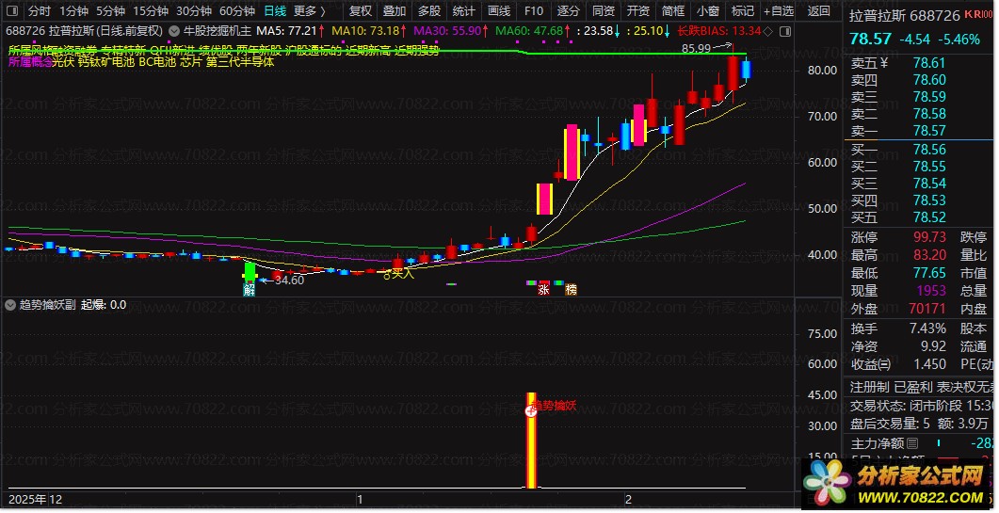Click the 返回 back button
This screenshot has height=513, width=999.
click(x=819, y=11)
